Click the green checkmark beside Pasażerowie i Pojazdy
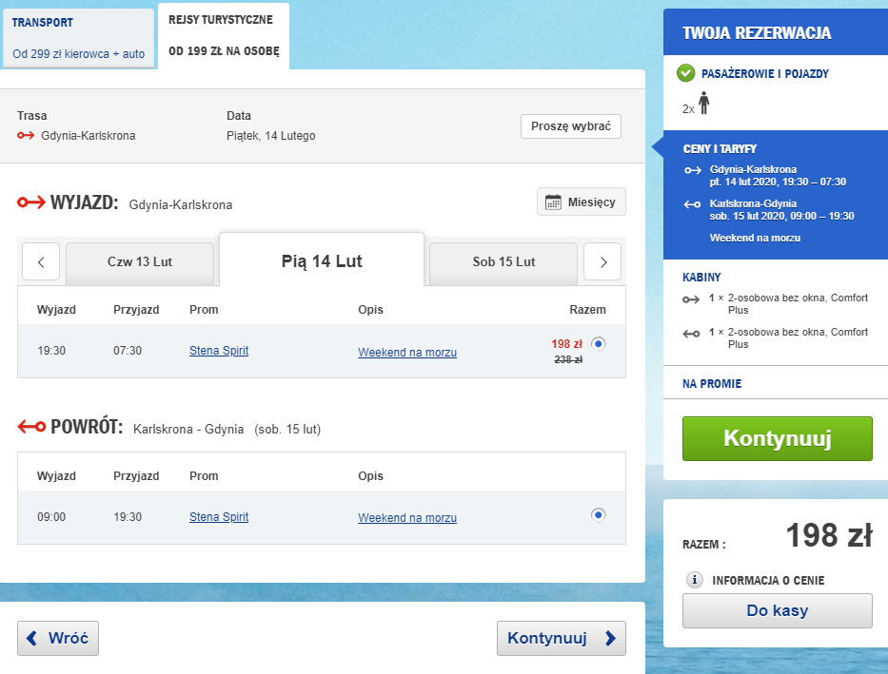The image size is (888, 674). pos(685,73)
